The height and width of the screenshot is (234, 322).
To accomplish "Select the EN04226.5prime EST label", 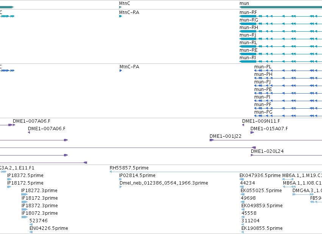I will pyautogui.click(x=49, y=228).
